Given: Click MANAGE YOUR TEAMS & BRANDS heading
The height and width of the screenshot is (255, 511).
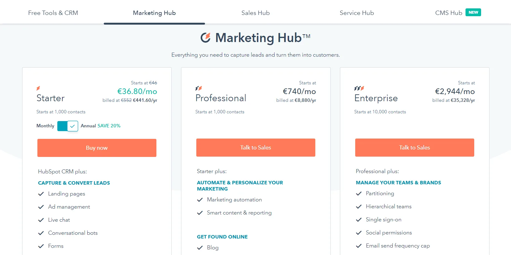Looking at the screenshot, I should 399,182.
